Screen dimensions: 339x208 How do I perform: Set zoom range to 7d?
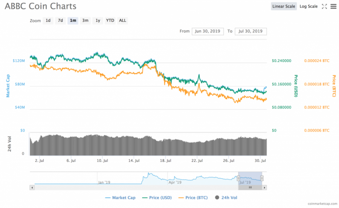click(x=60, y=21)
